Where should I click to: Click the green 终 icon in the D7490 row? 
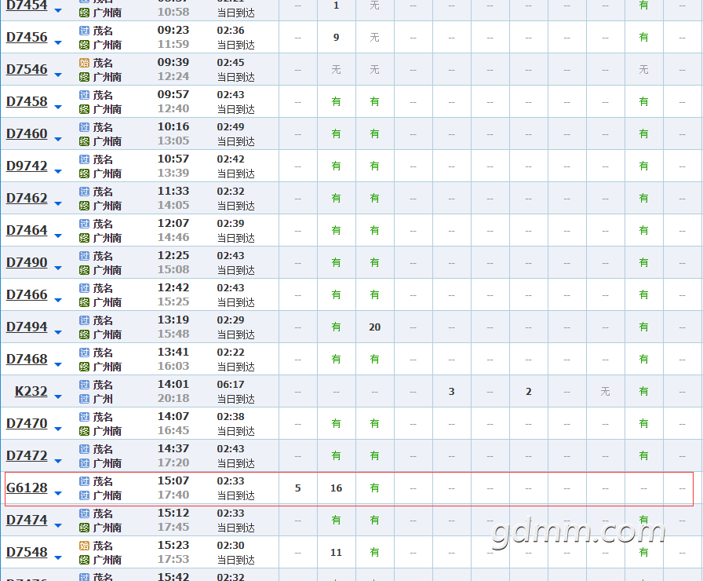[x=84, y=270]
